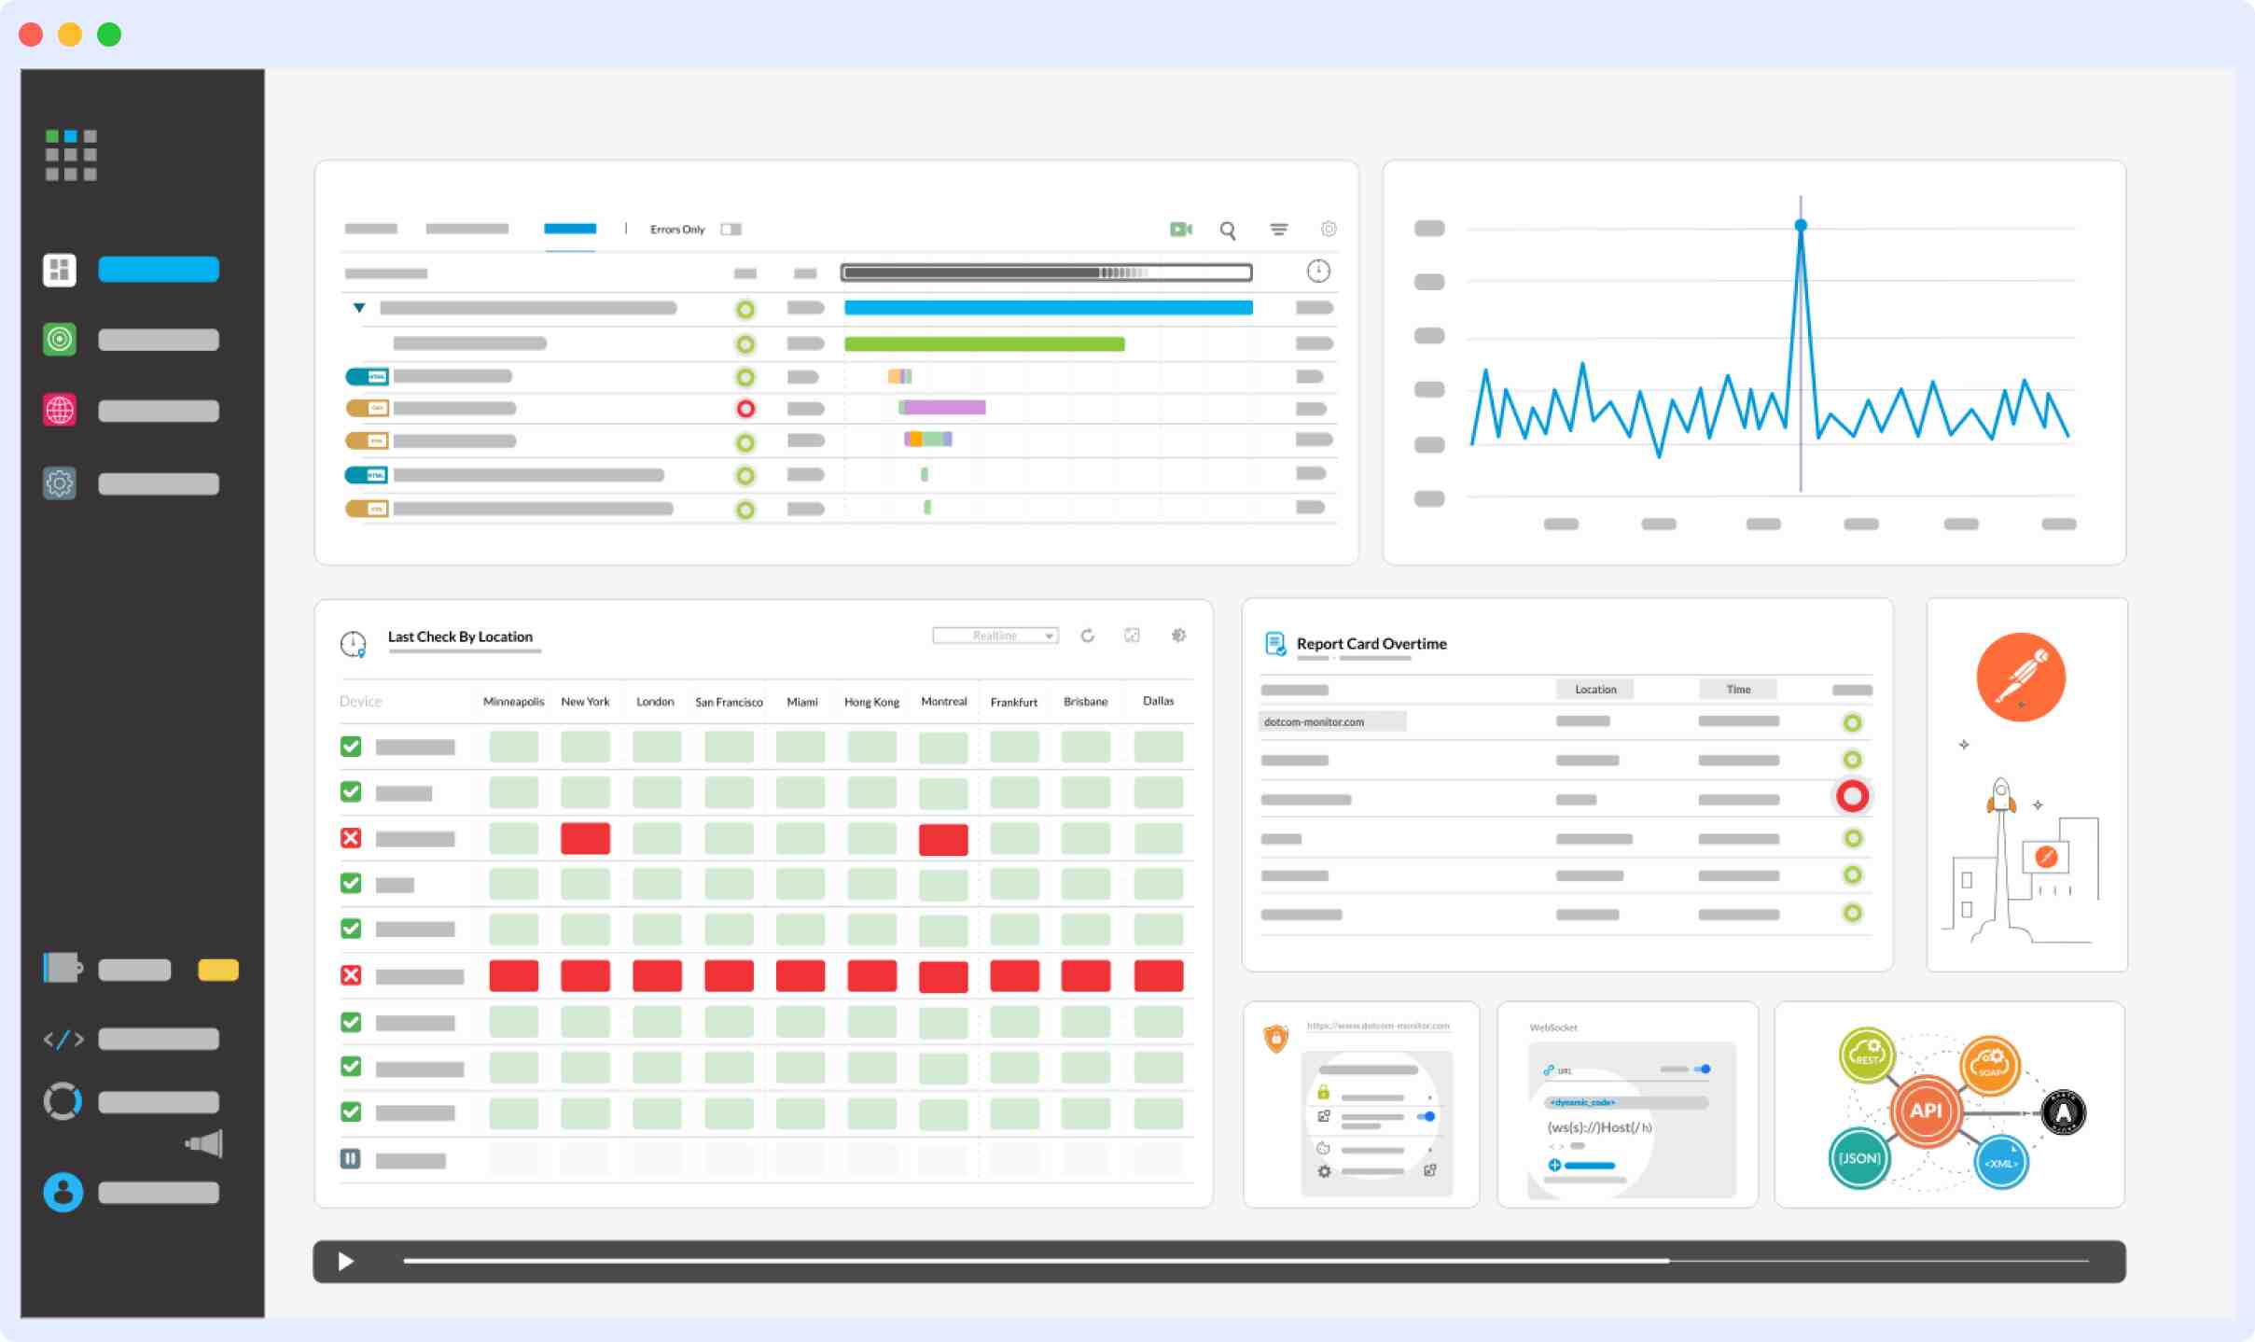Screen dimensions: 2255x1342
Task: Switch to the active blue tab
Action: 569,228
